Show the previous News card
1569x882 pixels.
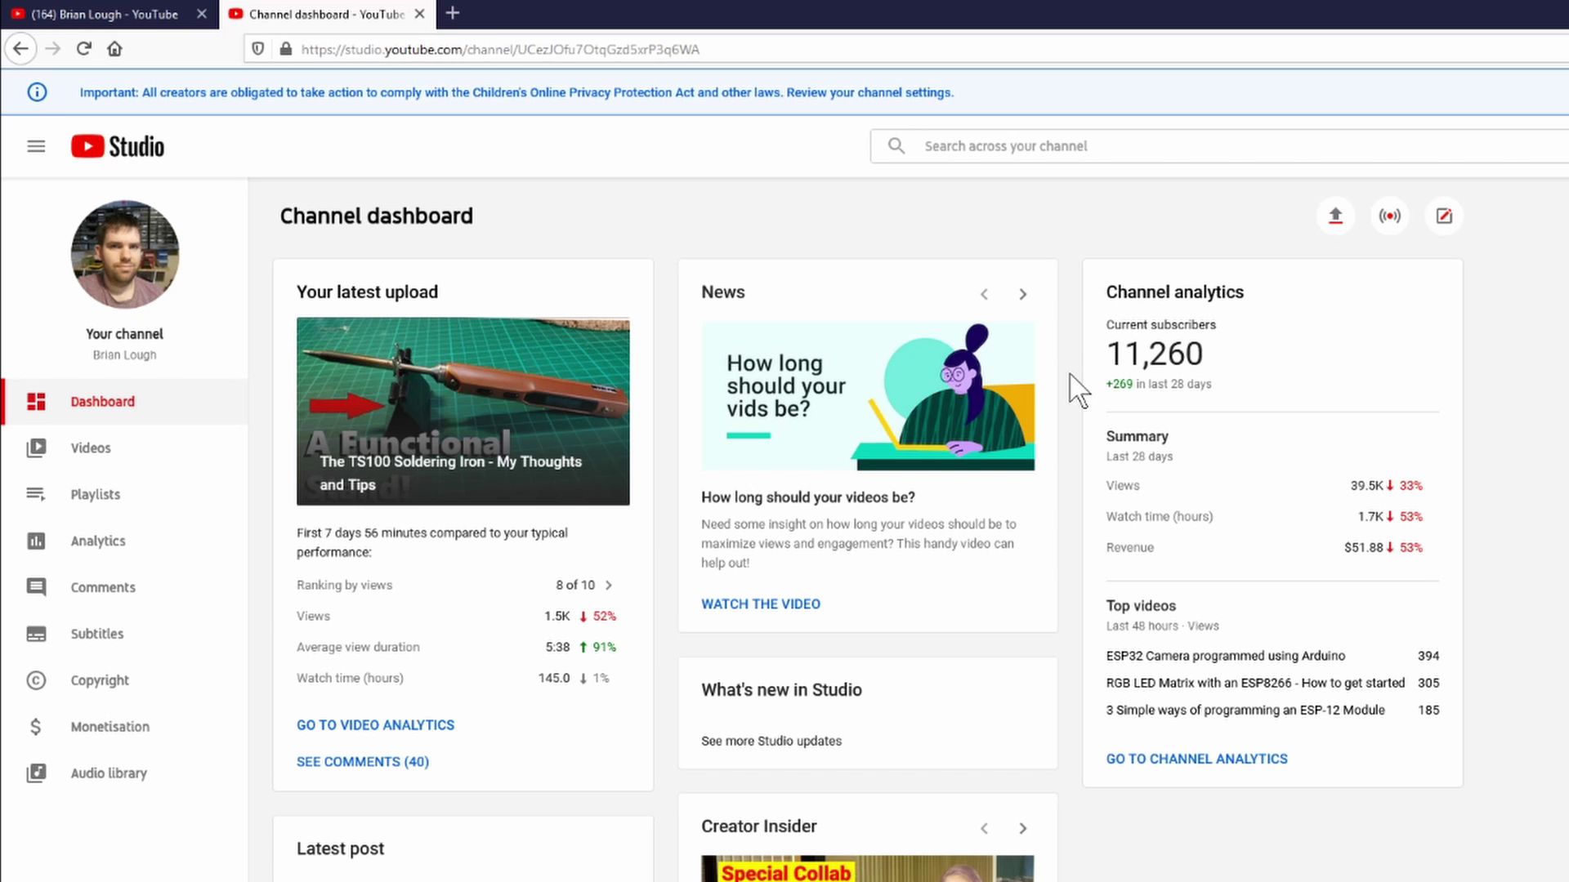coord(984,294)
